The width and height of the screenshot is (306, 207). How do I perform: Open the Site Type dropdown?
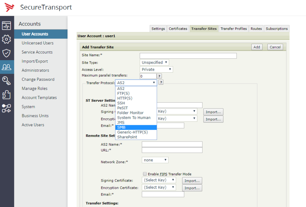tap(154, 62)
